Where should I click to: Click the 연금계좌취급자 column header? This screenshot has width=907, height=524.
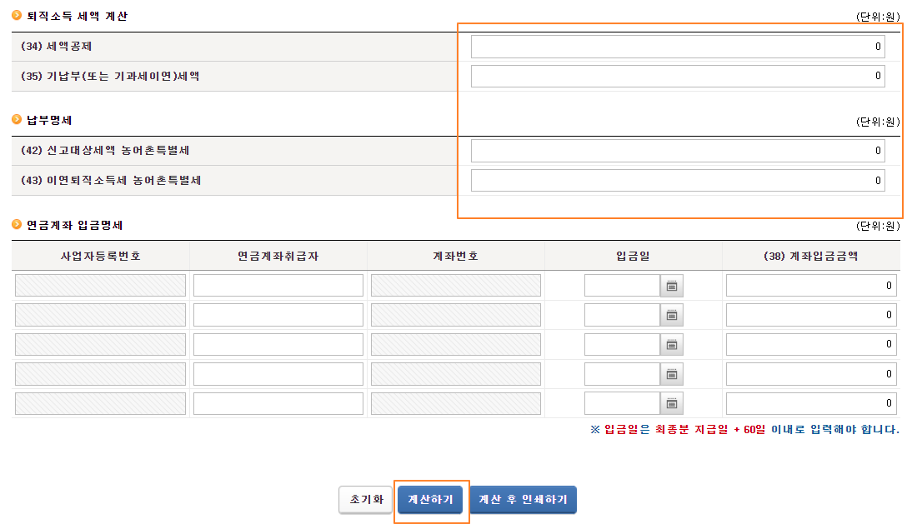278,257
